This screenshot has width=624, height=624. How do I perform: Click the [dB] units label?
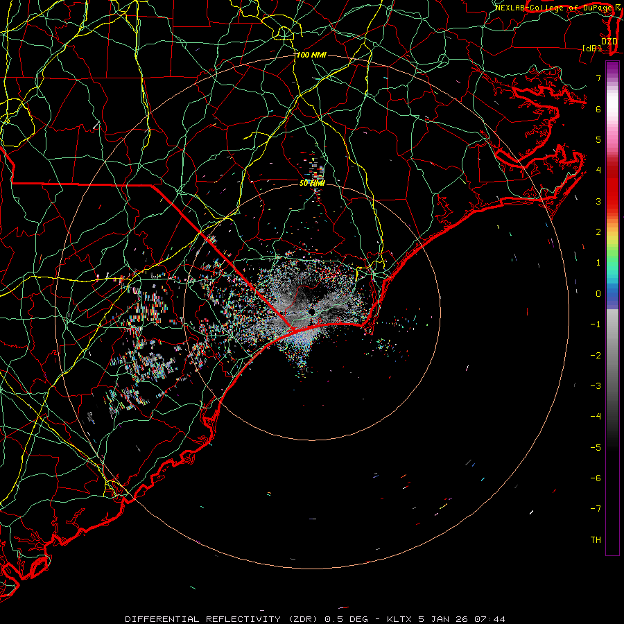click(592, 48)
